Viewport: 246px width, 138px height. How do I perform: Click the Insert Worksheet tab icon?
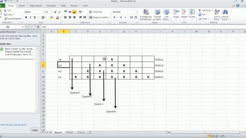[x=90, y=132]
